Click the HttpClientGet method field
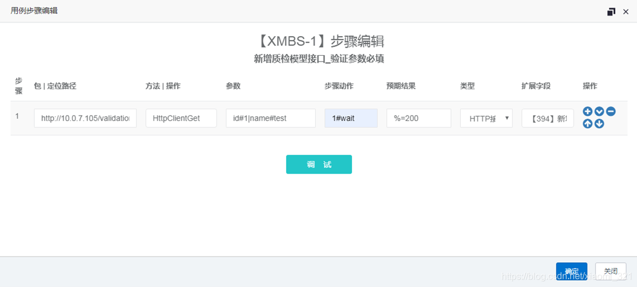Viewport: 637px width, 287px height. click(181, 118)
